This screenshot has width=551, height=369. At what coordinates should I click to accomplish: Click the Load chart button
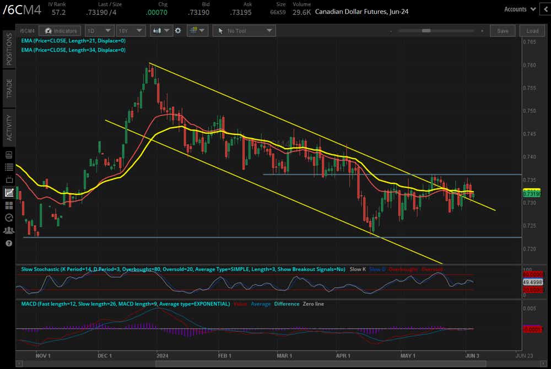532,31
